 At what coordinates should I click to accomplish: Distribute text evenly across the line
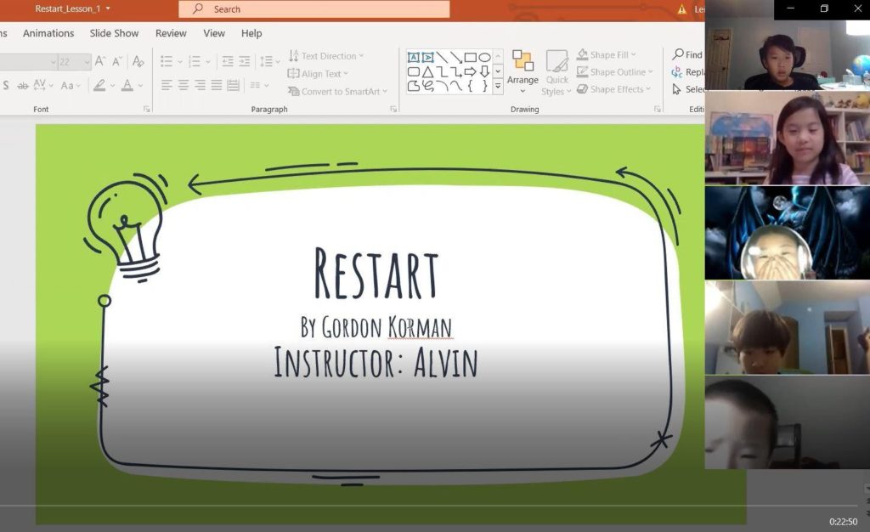coord(233,85)
